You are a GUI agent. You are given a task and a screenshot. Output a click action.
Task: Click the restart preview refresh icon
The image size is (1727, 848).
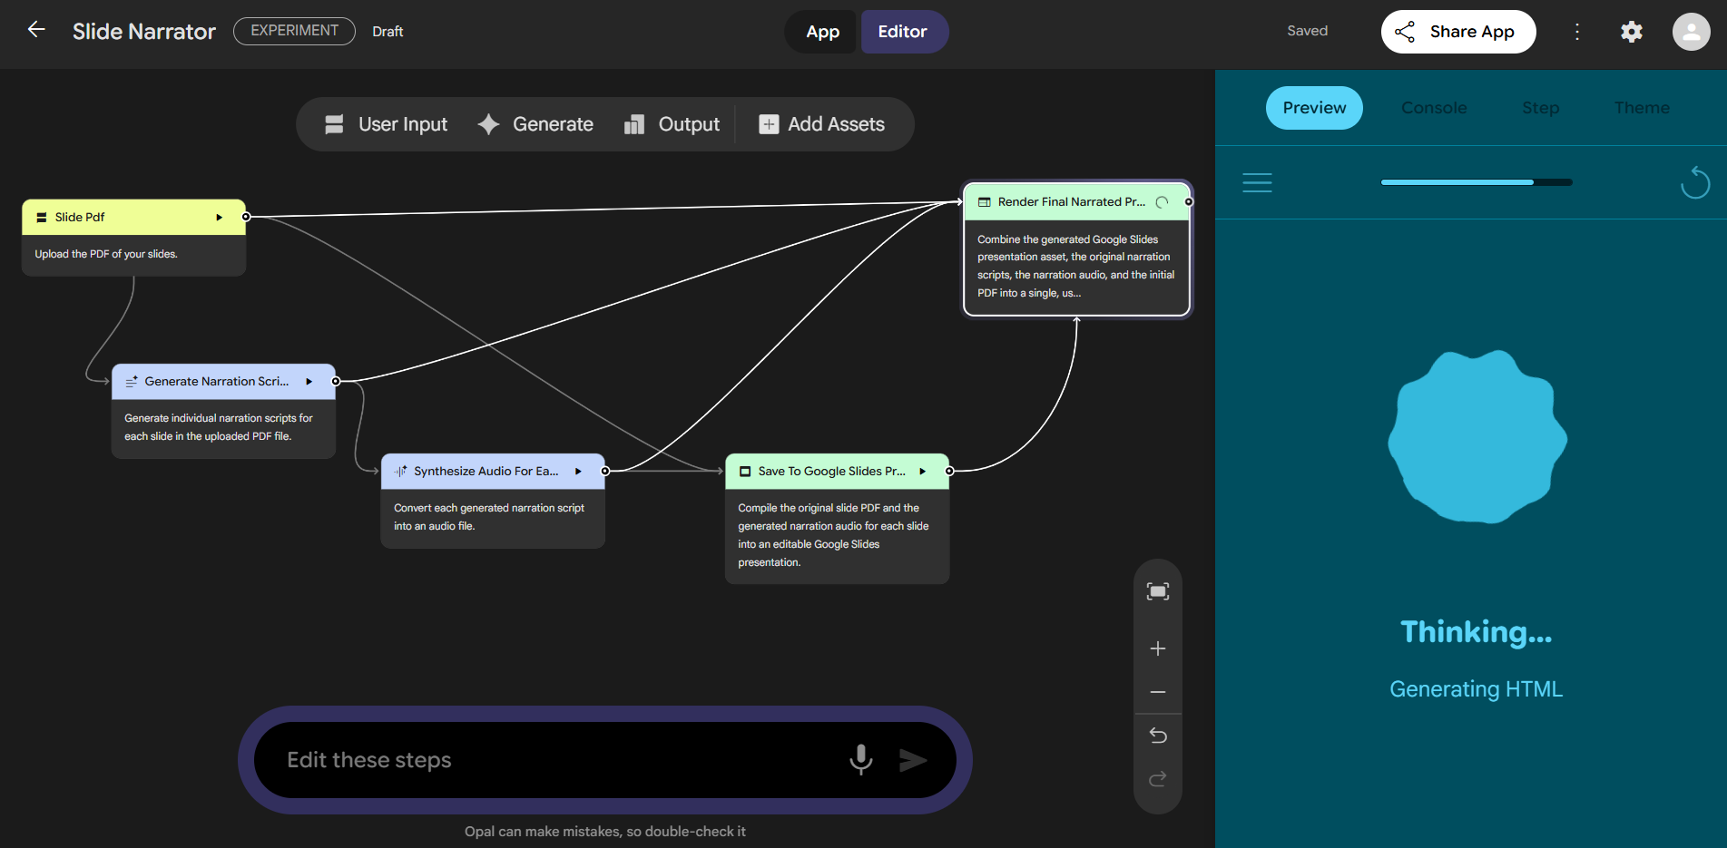(x=1693, y=182)
